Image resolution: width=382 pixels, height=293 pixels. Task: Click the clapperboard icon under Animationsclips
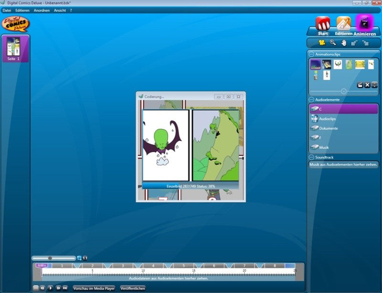pyautogui.click(x=360, y=85)
